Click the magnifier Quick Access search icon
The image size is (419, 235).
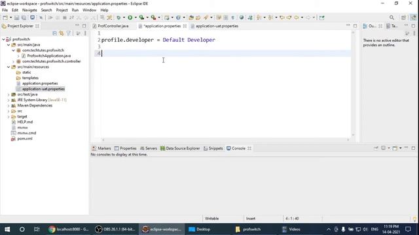(392, 18)
